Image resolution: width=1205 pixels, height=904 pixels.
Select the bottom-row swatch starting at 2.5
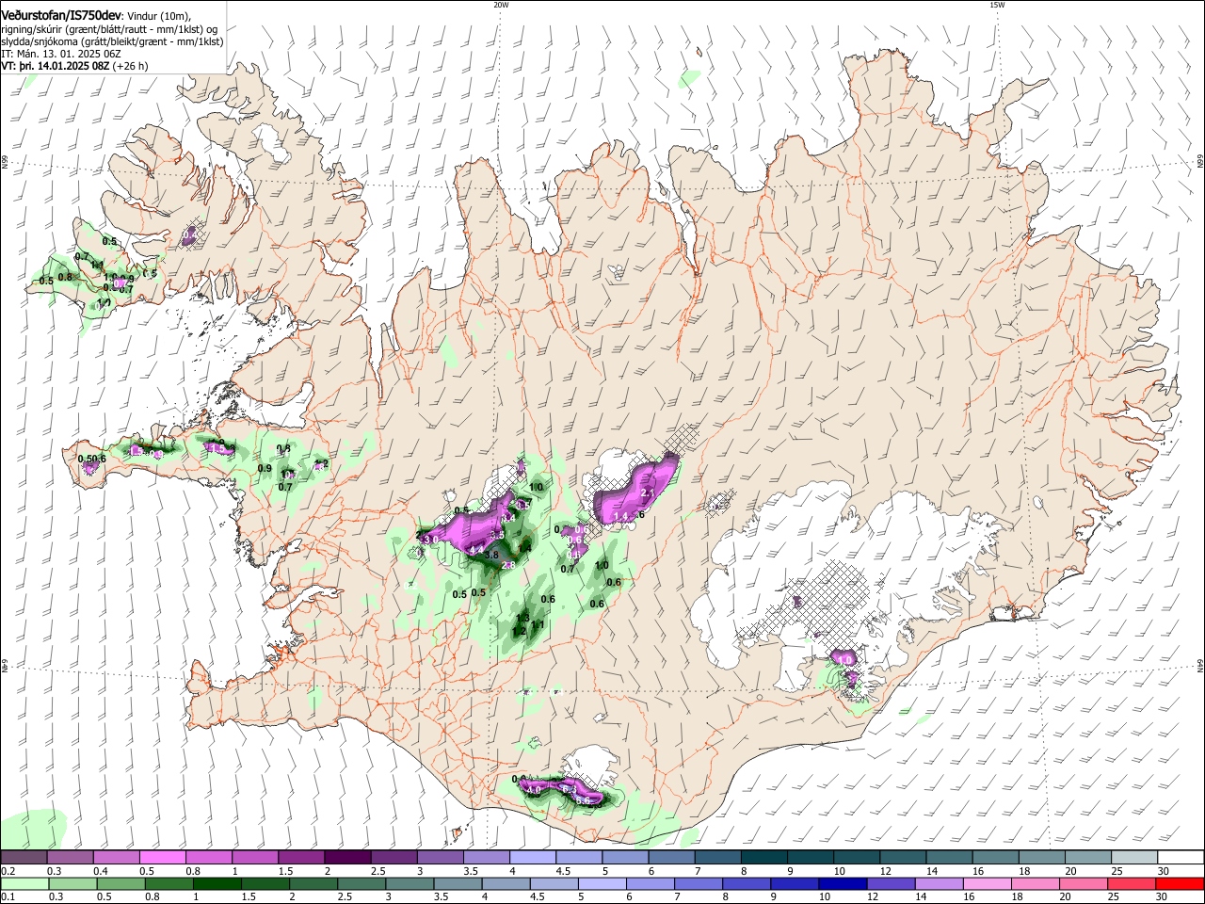(361, 883)
